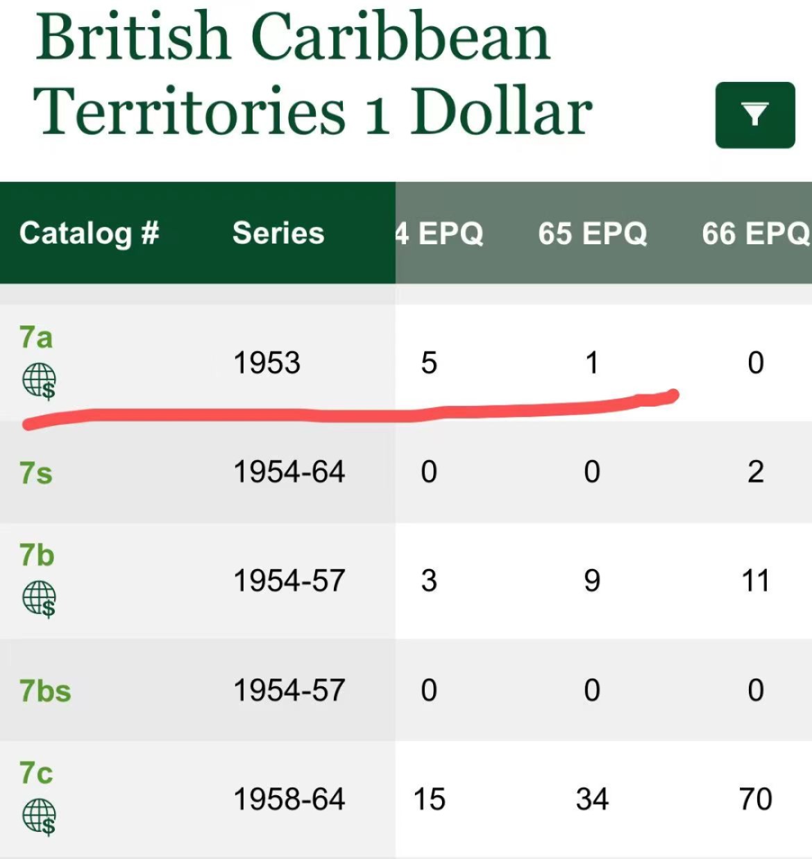
Task: Click the 1953 series cell
Action: (x=267, y=363)
